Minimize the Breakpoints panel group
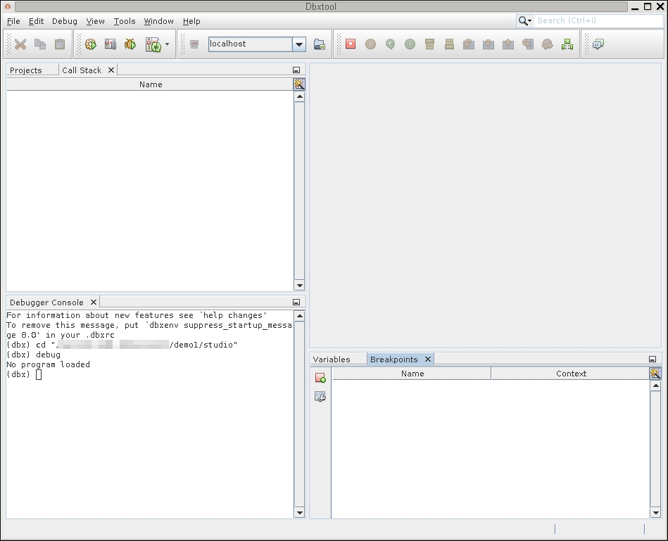 tap(653, 359)
